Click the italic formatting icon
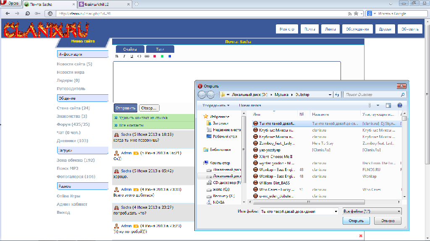The image size is (430, 241). (124, 56)
